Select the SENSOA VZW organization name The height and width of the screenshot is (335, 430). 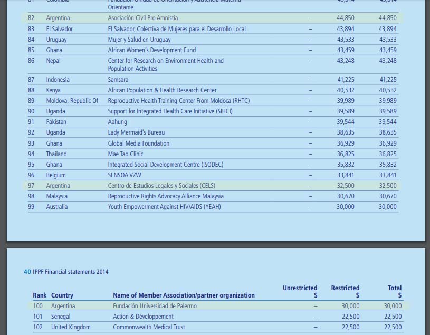125,175
